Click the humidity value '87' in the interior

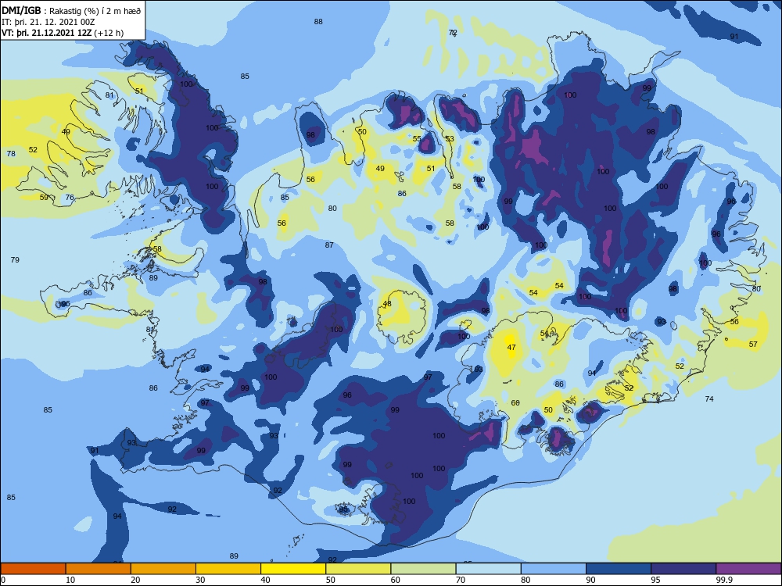point(329,245)
